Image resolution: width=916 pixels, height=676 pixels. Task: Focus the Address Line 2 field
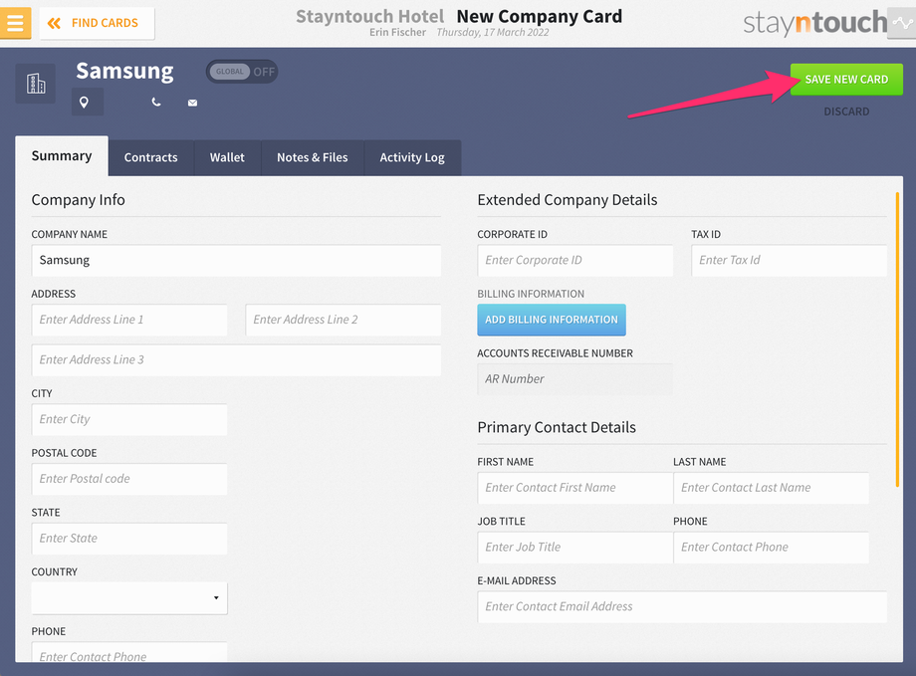(x=343, y=320)
